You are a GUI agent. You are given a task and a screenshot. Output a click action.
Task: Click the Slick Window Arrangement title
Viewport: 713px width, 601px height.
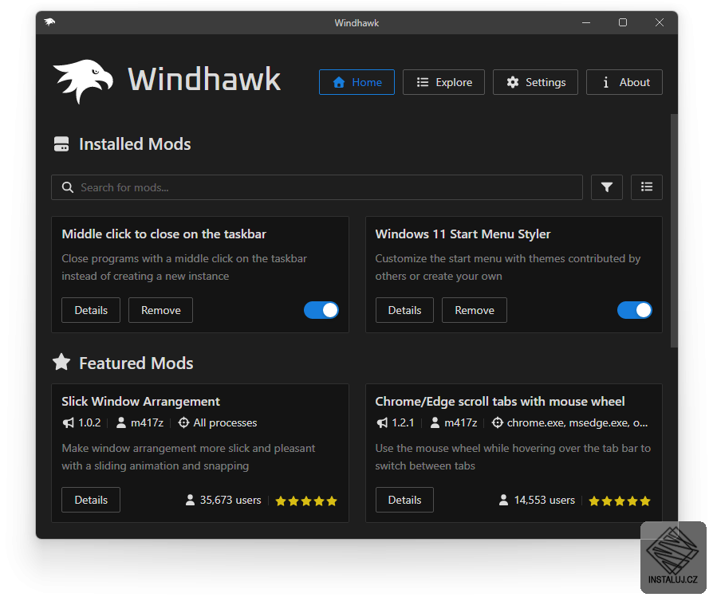pyautogui.click(x=140, y=402)
